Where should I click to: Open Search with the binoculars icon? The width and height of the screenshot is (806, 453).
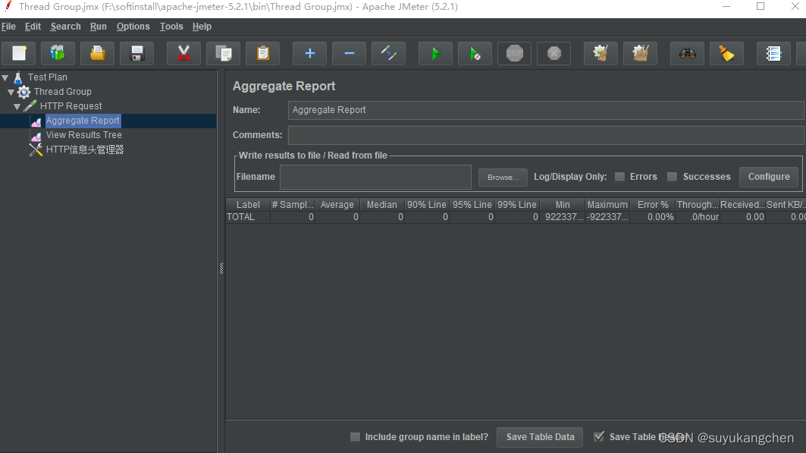[687, 53]
